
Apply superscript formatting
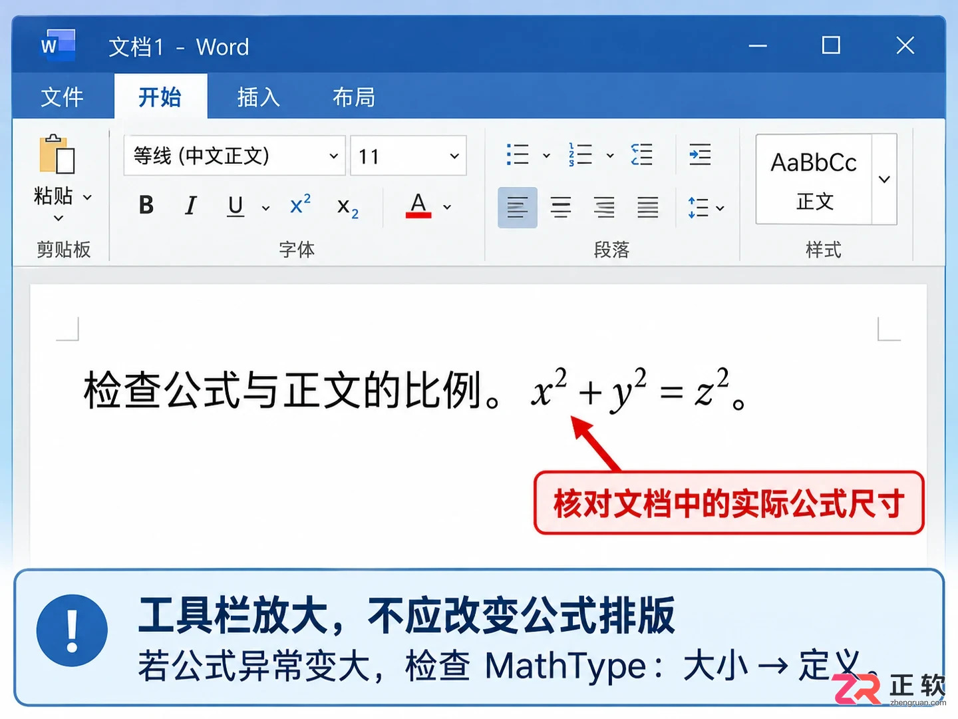pos(300,204)
